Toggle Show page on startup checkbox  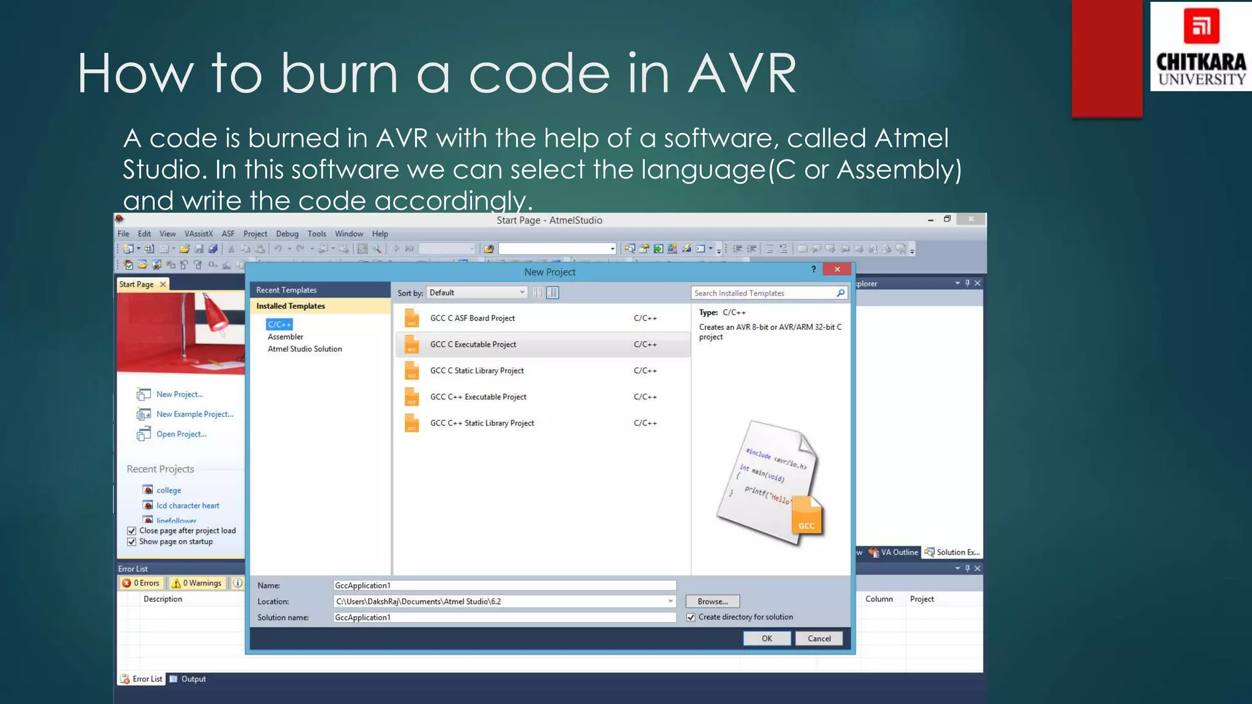pos(131,541)
